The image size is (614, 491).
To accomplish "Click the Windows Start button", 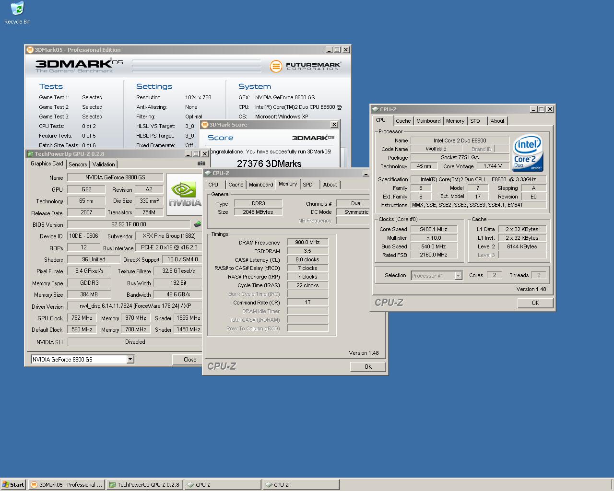I will click(13, 485).
